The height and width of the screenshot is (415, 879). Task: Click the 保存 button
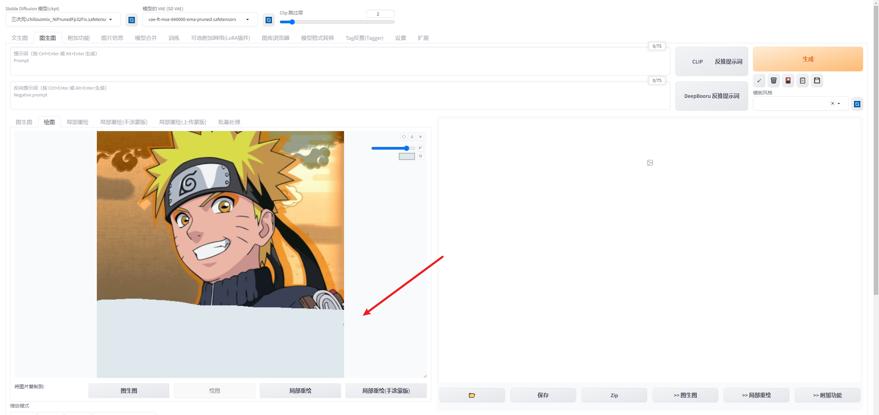(543, 395)
